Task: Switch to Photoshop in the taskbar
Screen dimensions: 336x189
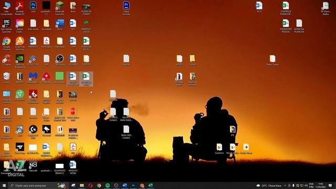Action: (133, 185)
